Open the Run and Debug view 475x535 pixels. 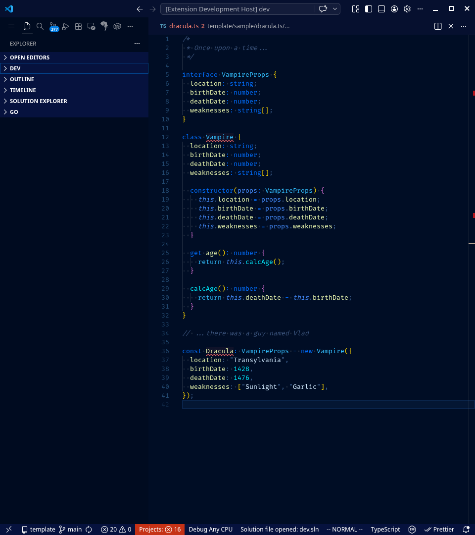click(x=65, y=26)
